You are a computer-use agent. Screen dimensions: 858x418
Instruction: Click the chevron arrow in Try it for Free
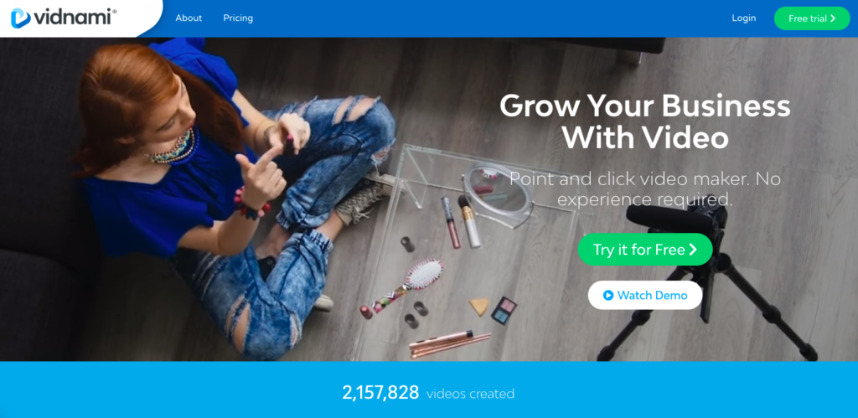click(693, 250)
